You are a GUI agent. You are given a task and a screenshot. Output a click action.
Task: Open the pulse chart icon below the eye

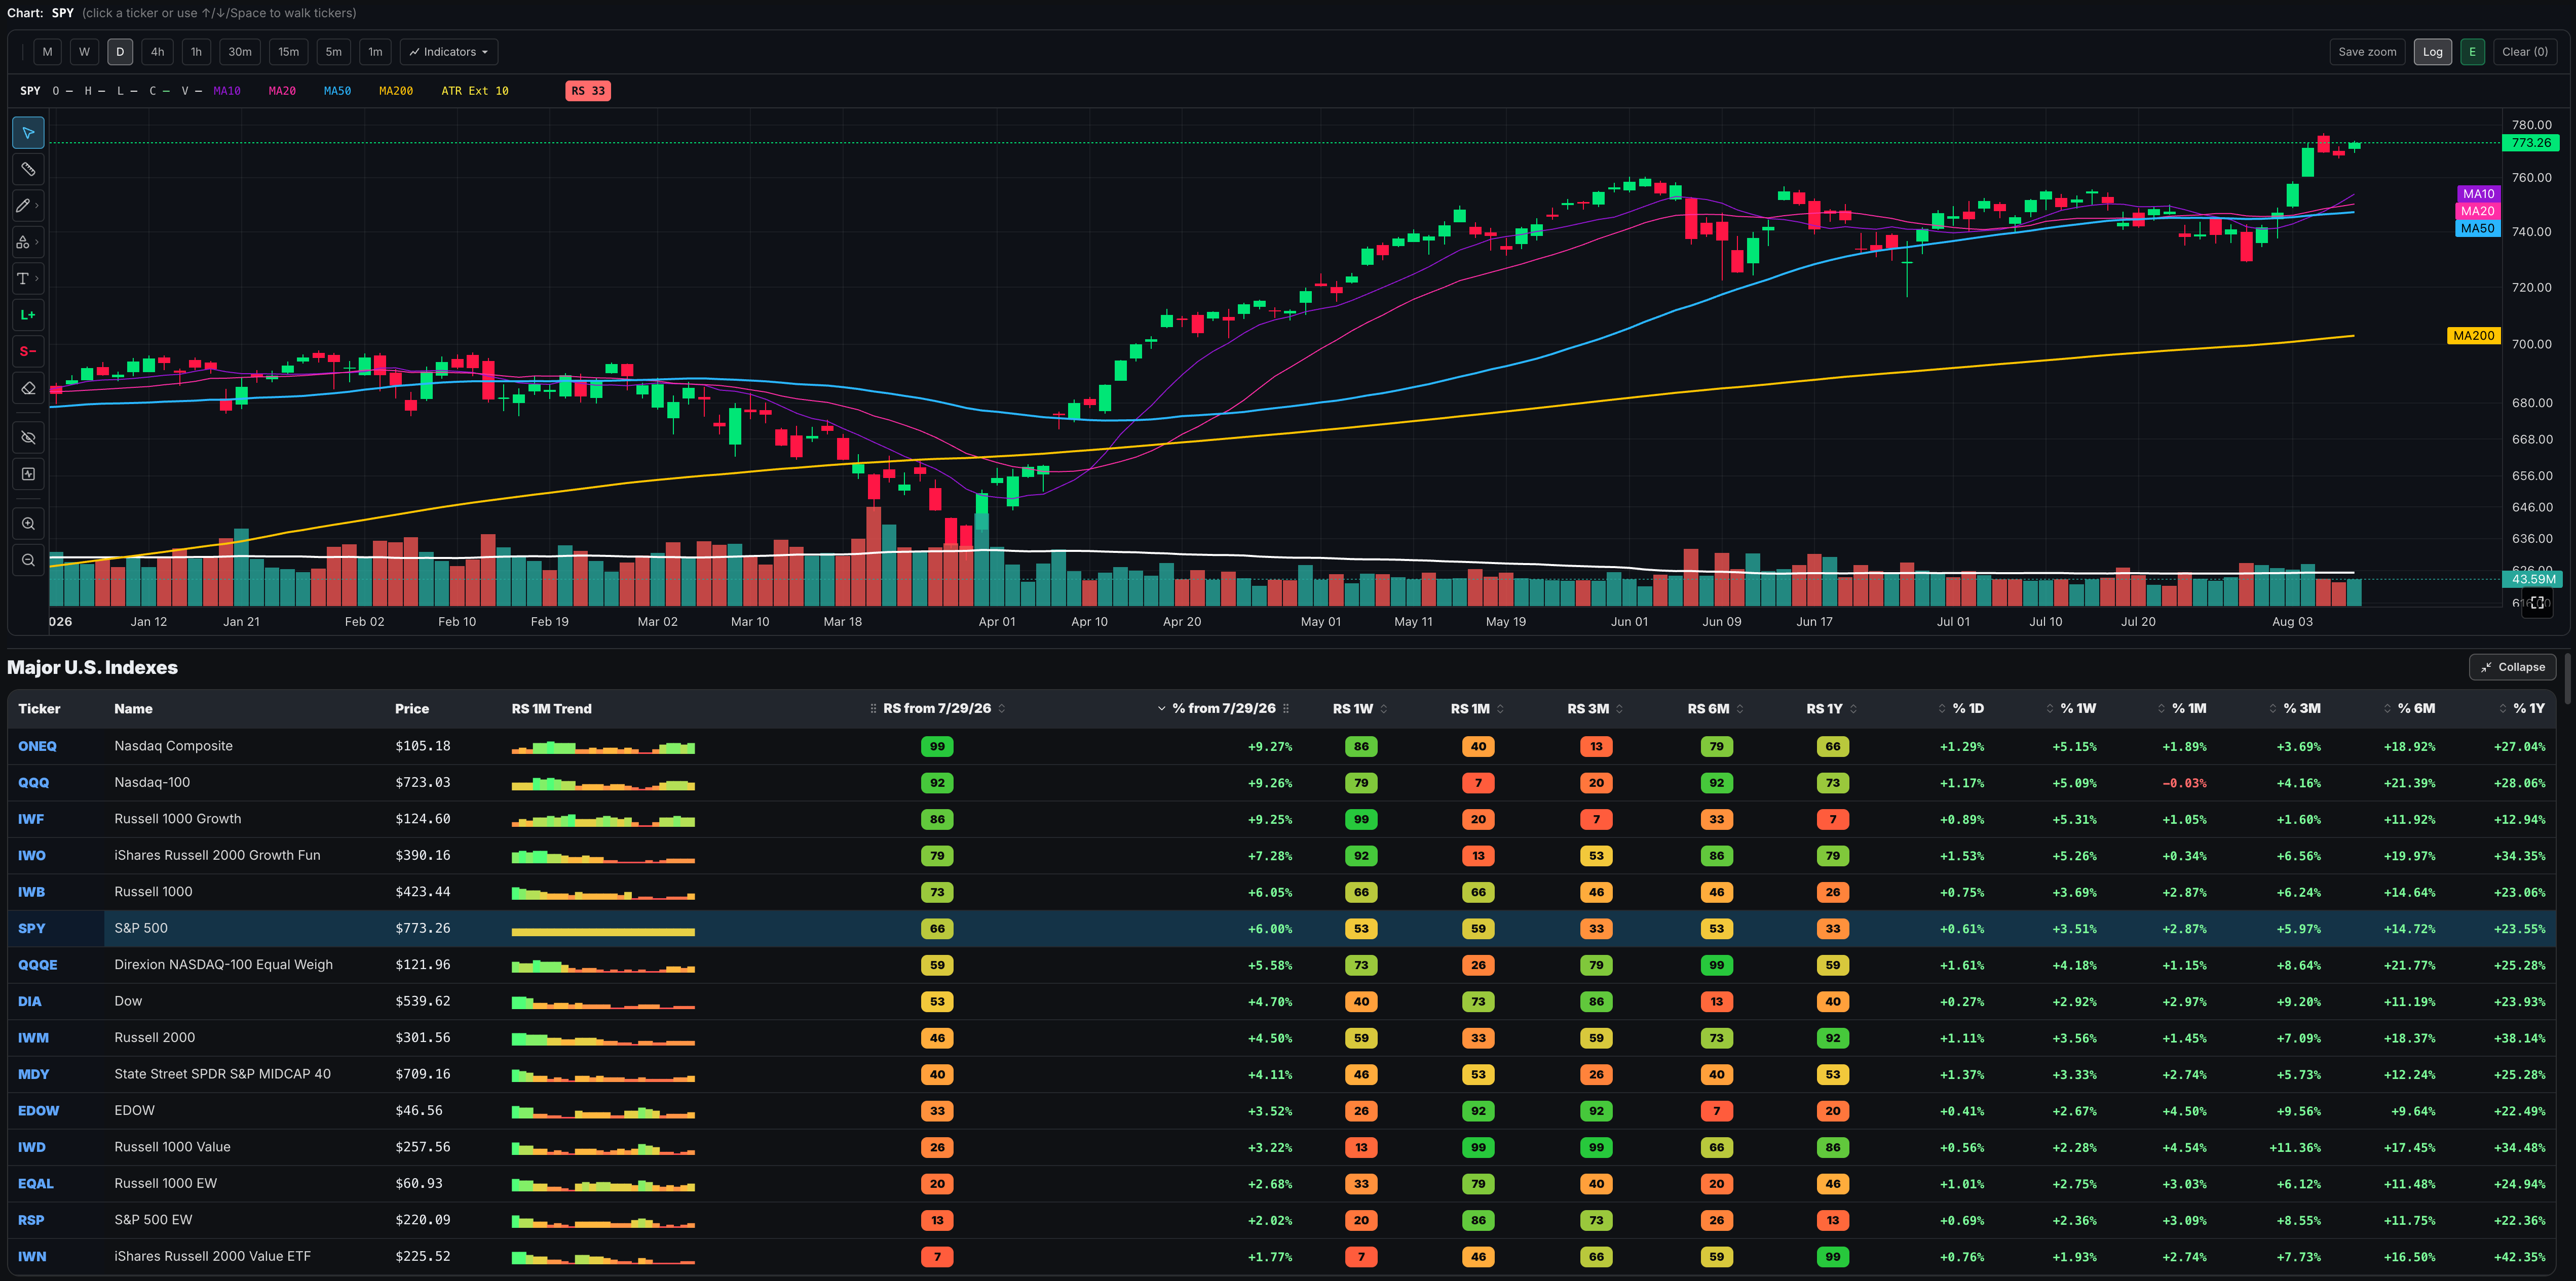tap(28, 473)
